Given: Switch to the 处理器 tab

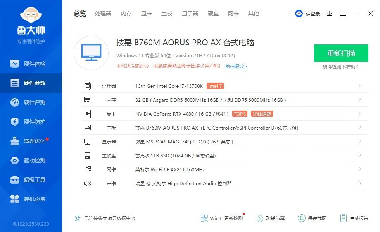Looking at the screenshot, I should point(103,14).
